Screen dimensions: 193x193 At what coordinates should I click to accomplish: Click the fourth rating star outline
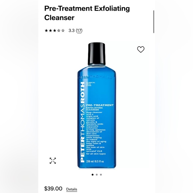pos(59,30)
